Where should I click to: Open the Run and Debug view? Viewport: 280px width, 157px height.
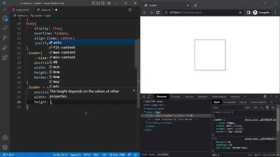(x=5, y=48)
